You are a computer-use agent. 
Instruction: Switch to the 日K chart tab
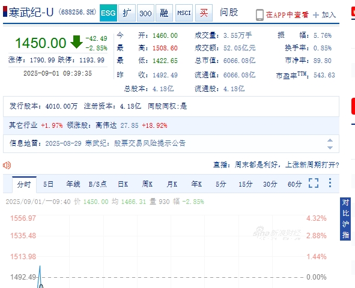pos(123,184)
